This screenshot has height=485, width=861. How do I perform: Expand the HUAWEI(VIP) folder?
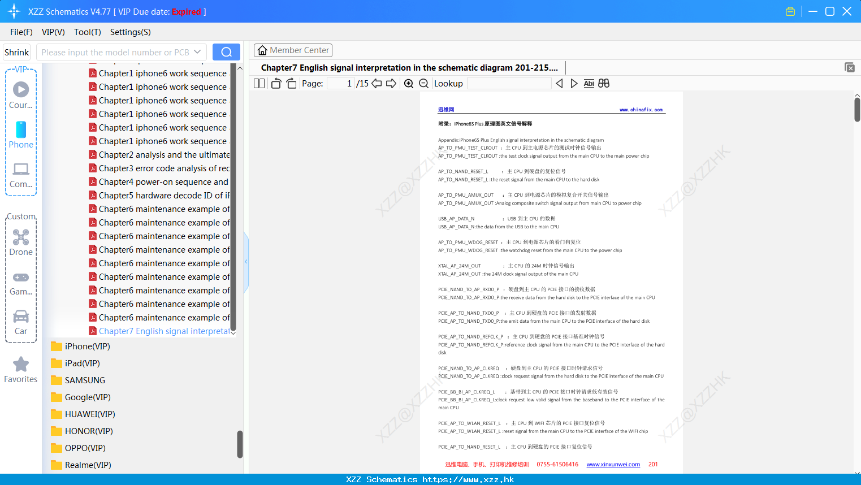[x=83, y=414]
